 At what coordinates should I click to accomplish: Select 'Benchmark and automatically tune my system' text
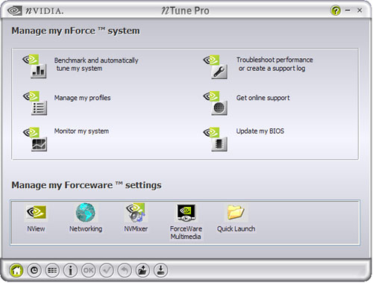point(96,64)
